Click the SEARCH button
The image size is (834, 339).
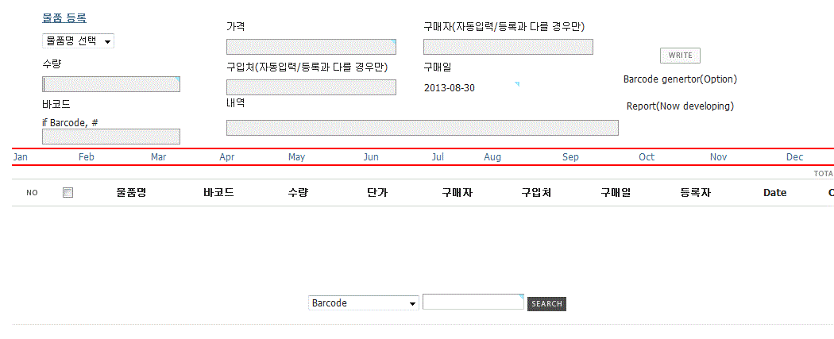(x=546, y=304)
